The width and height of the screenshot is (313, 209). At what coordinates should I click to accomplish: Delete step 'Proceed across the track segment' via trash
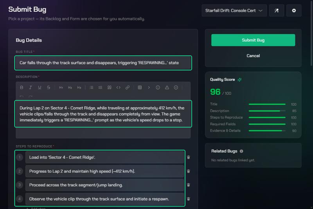(x=189, y=185)
